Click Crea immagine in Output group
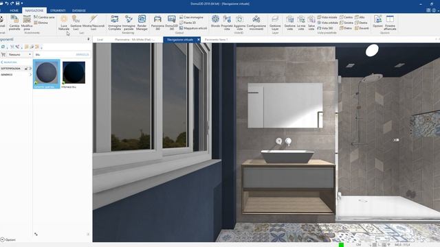 point(191,17)
